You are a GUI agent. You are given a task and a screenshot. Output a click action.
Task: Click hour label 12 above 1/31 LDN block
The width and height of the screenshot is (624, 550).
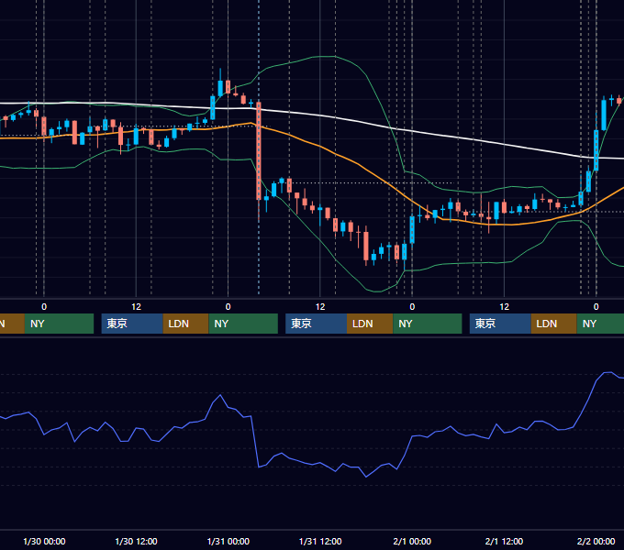[320, 307]
